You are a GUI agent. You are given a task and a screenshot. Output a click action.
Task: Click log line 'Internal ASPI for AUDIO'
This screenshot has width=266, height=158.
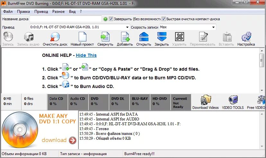point(109,119)
